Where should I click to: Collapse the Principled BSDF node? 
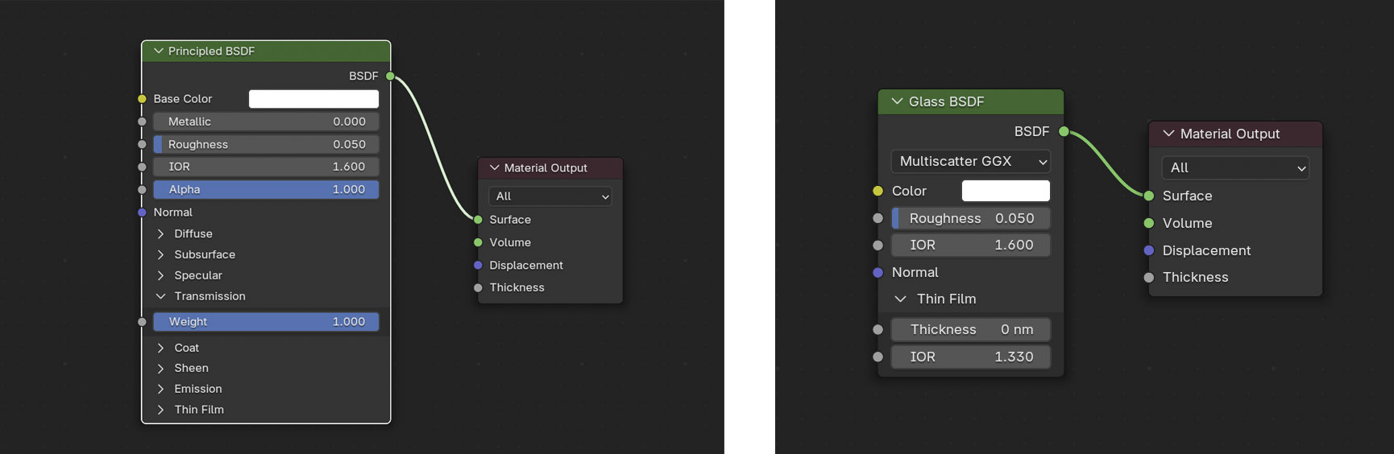coord(158,52)
